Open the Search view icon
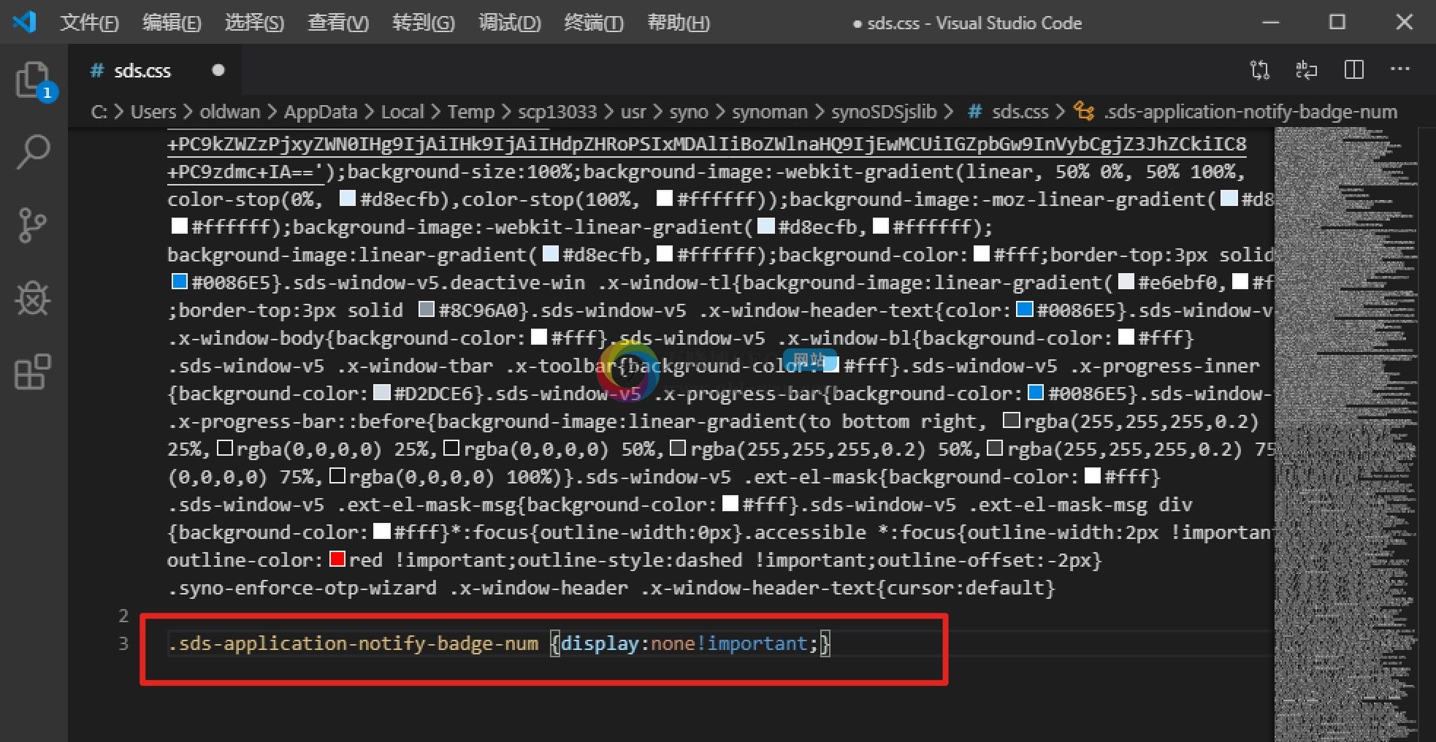This screenshot has width=1436, height=742. click(32, 152)
